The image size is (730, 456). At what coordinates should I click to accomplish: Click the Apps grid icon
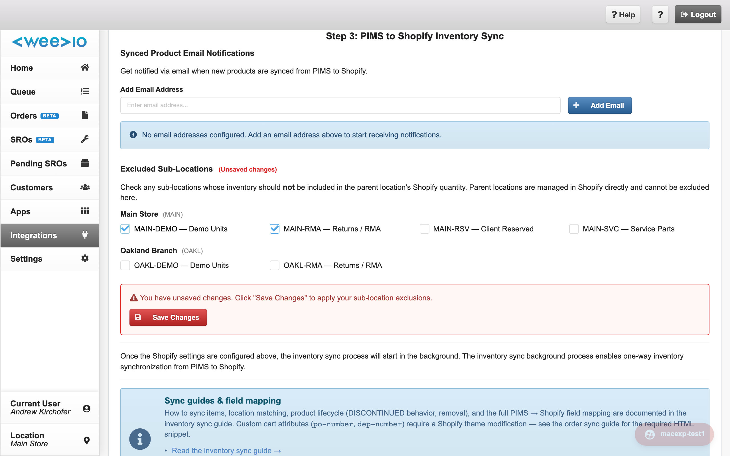[x=85, y=211]
